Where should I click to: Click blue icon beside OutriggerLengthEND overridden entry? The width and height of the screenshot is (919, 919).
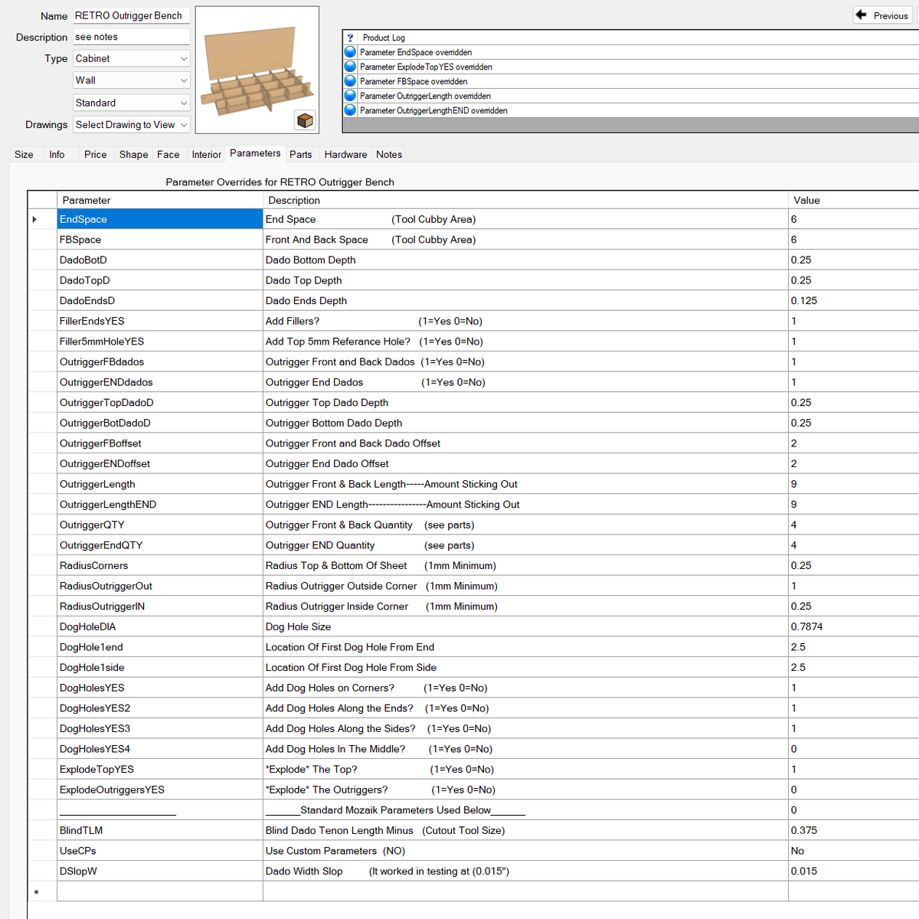(350, 110)
